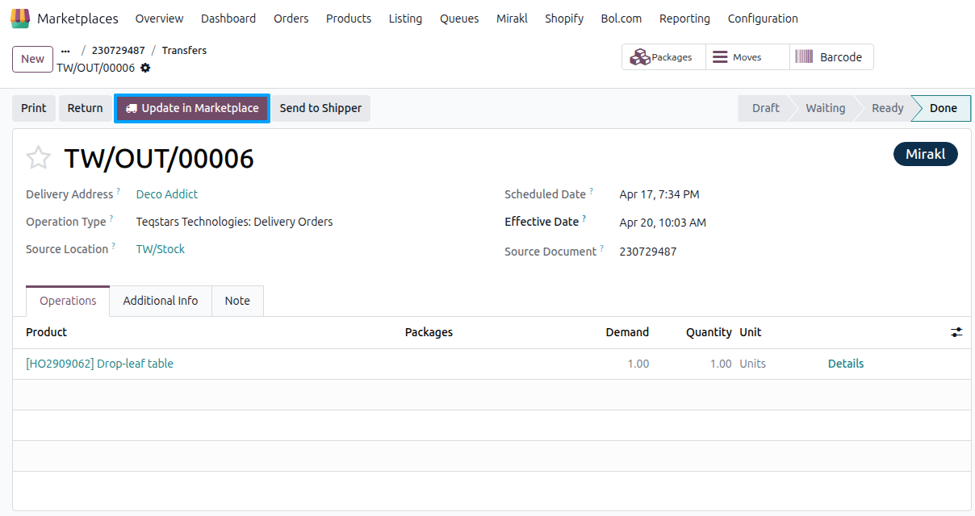
Task: Click the Scheduled Date value
Action: (659, 194)
